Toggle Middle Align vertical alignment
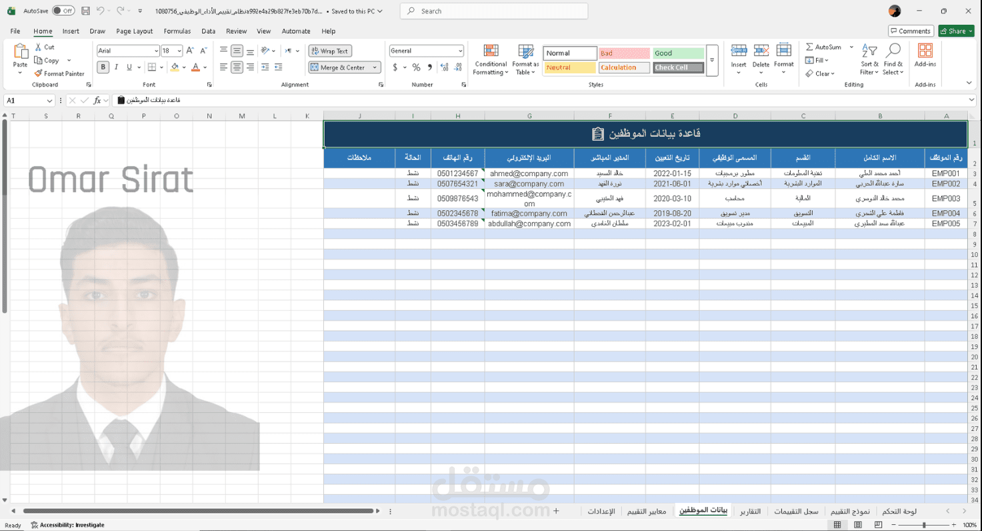This screenshot has width=982, height=531. point(237,51)
